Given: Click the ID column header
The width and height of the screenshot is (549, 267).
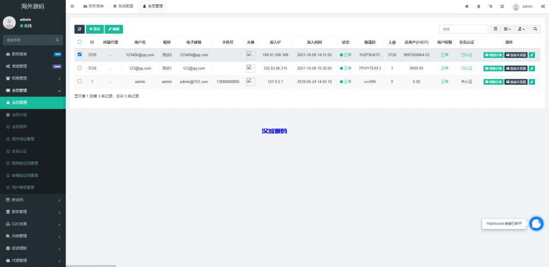Looking at the screenshot, I should point(92,42).
